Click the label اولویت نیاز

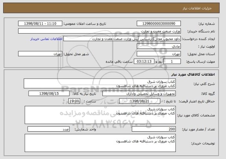coord(206,46)
